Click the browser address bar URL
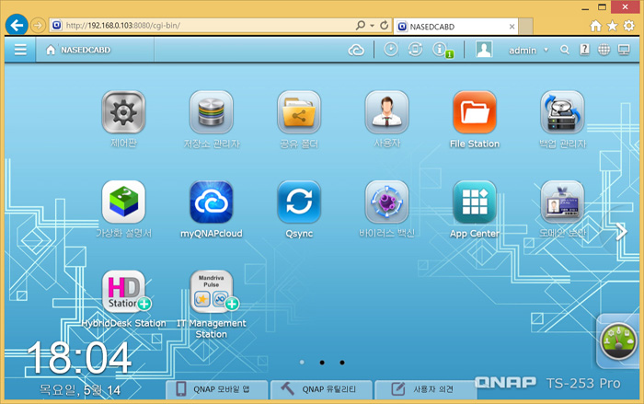 [123, 26]
